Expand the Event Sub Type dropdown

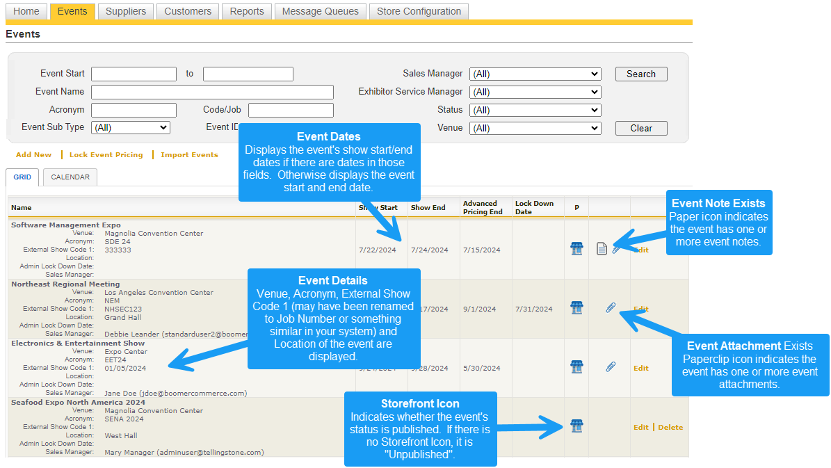[131, 127]
